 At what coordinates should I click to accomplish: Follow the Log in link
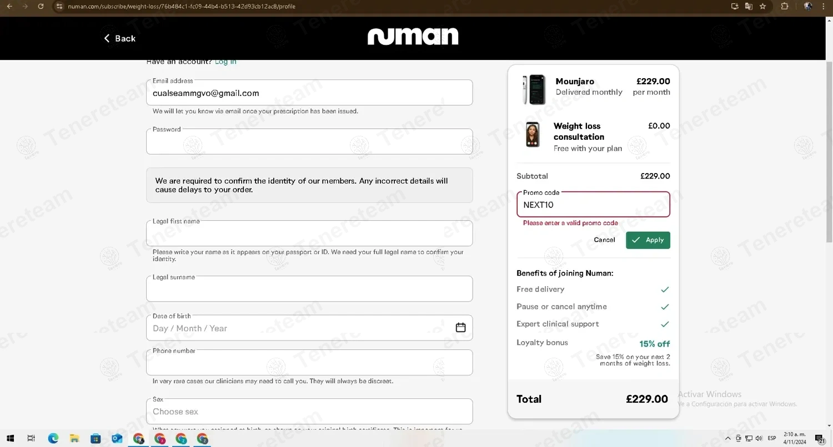point(225,62)
